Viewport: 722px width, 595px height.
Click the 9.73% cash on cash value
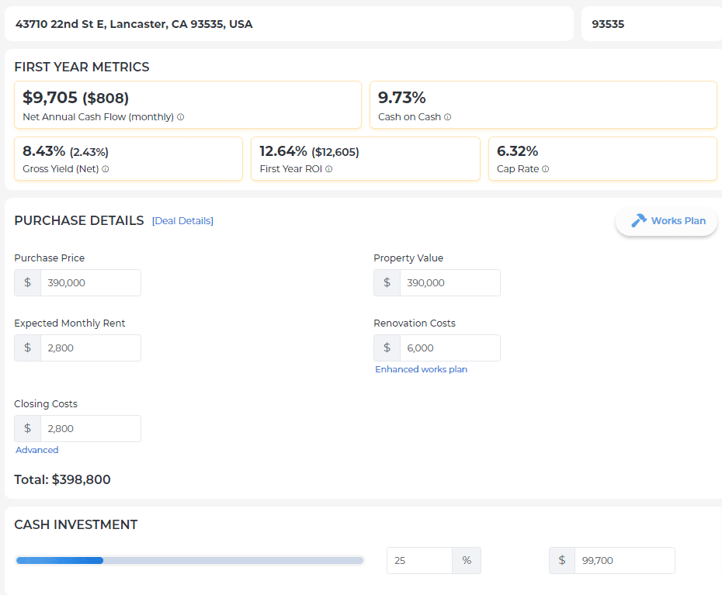point(402,98)
